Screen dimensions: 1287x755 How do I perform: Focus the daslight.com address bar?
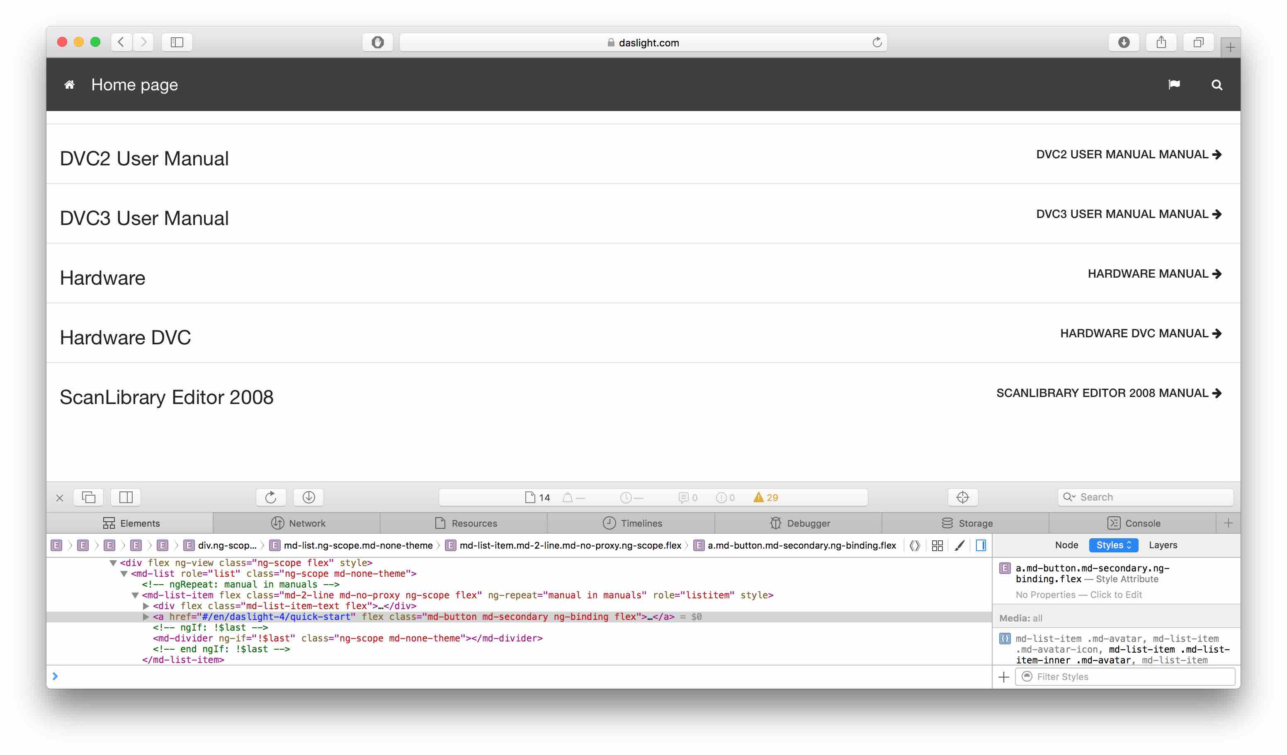click(x=643, y=42)
